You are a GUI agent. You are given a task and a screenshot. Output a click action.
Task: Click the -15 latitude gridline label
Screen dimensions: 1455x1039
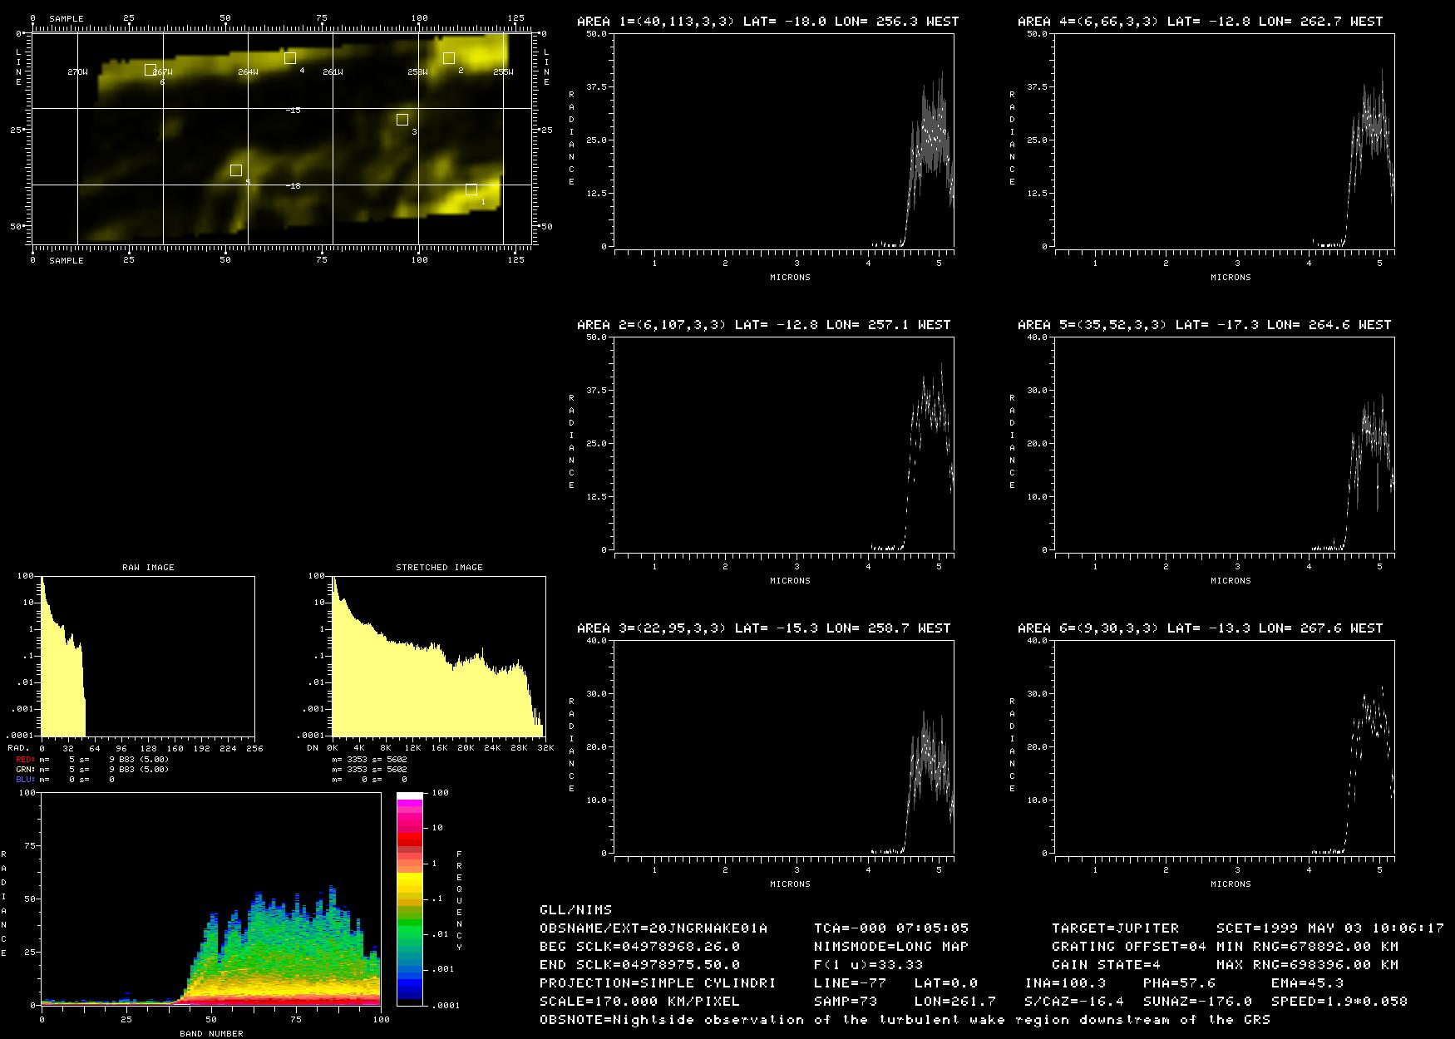[293, 110]
